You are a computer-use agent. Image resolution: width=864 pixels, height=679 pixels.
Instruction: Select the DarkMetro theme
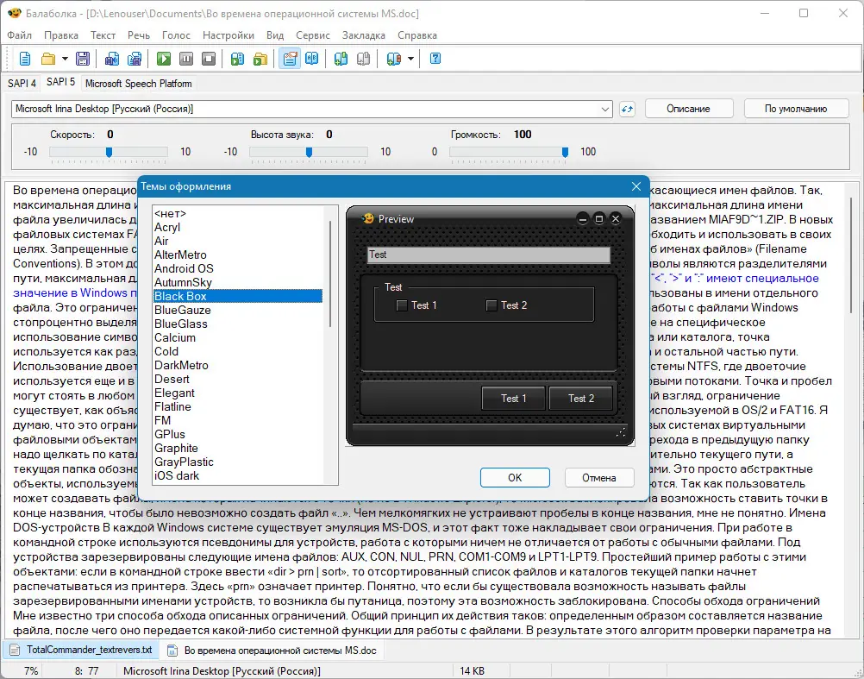237,365
